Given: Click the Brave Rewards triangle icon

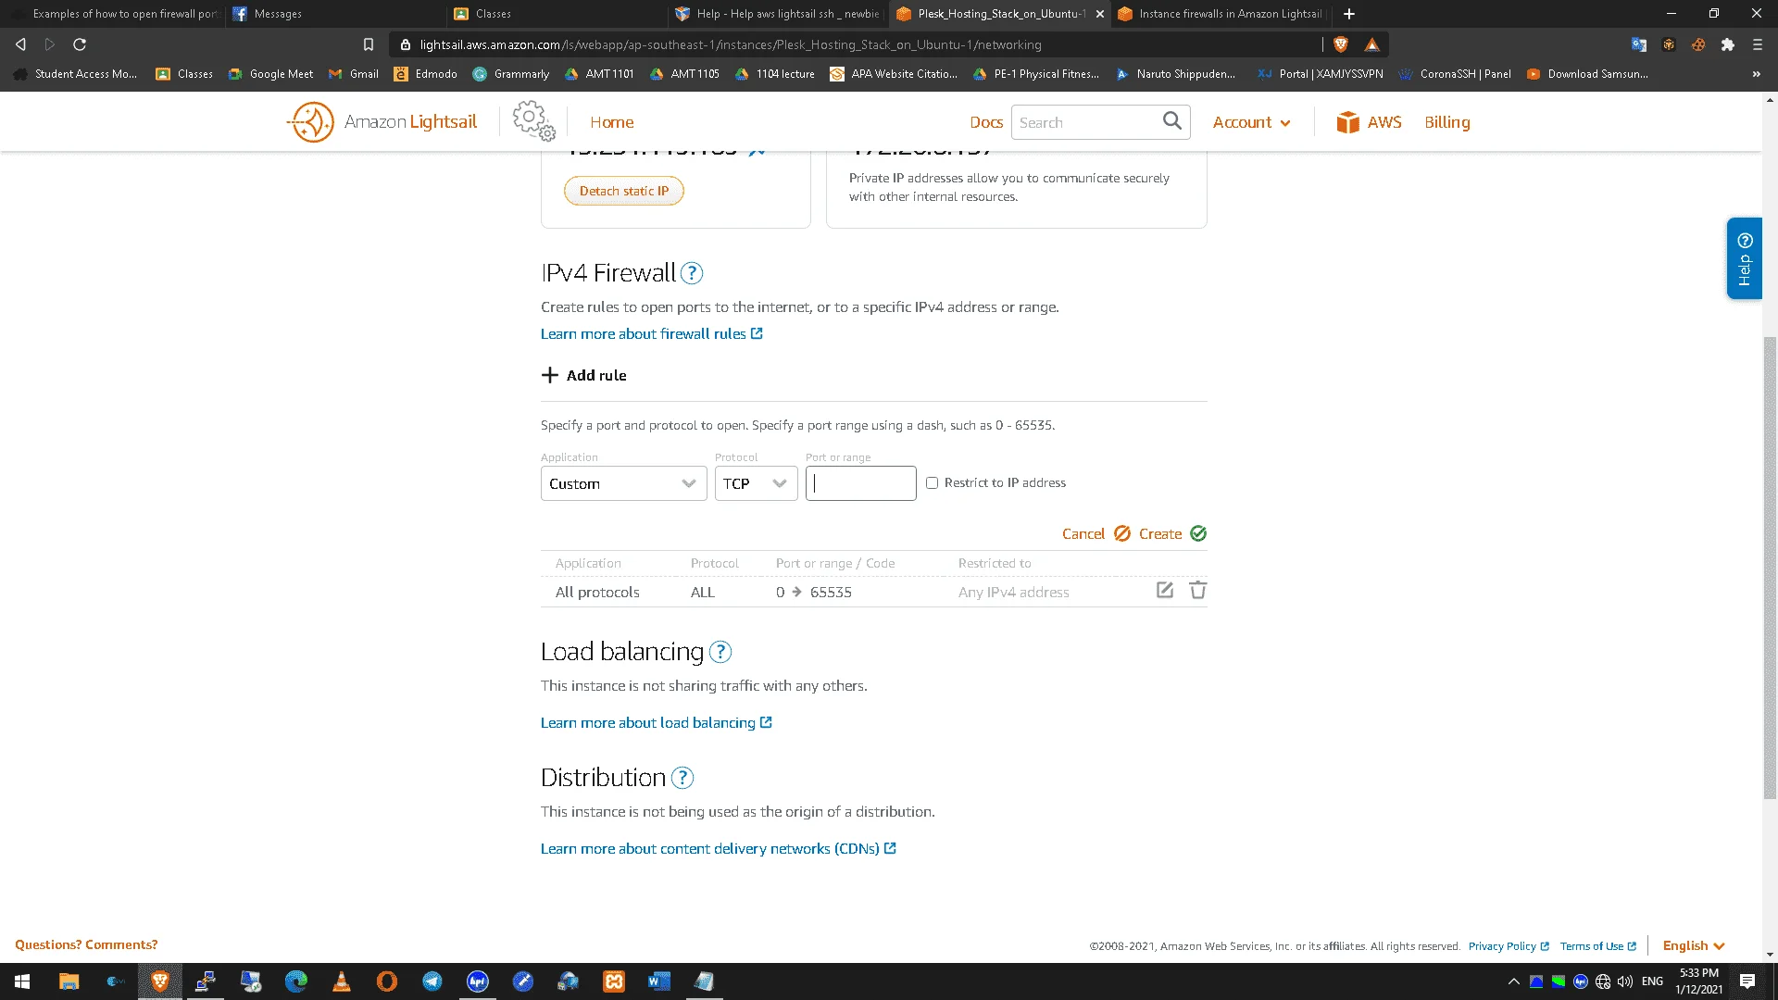Looking at the screenshot, I should (x=1372, y=44).
